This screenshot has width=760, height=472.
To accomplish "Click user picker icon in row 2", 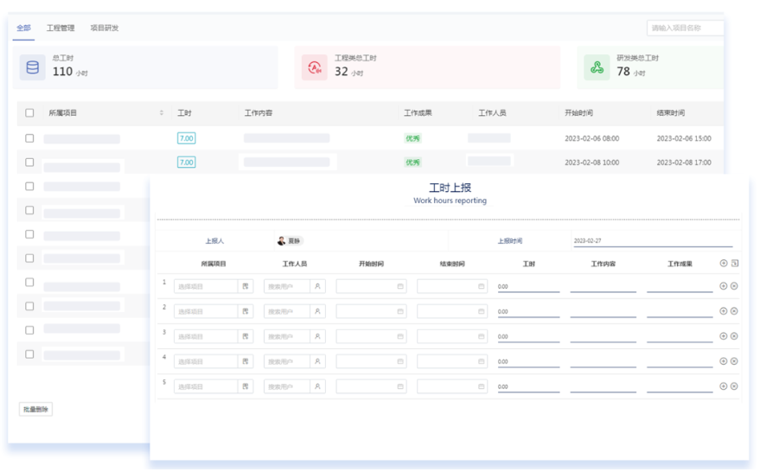I will tap(318, 311).
